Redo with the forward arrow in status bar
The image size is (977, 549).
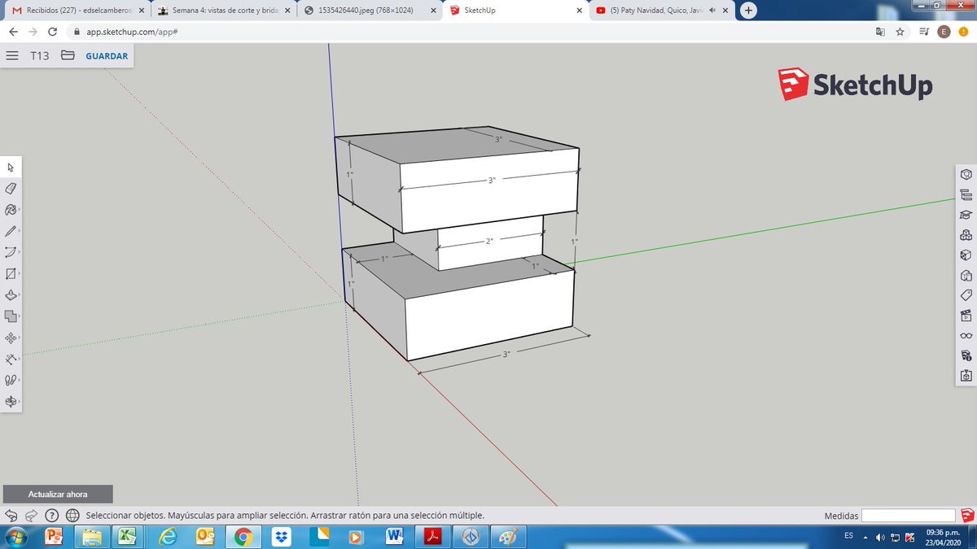[31, 515]
